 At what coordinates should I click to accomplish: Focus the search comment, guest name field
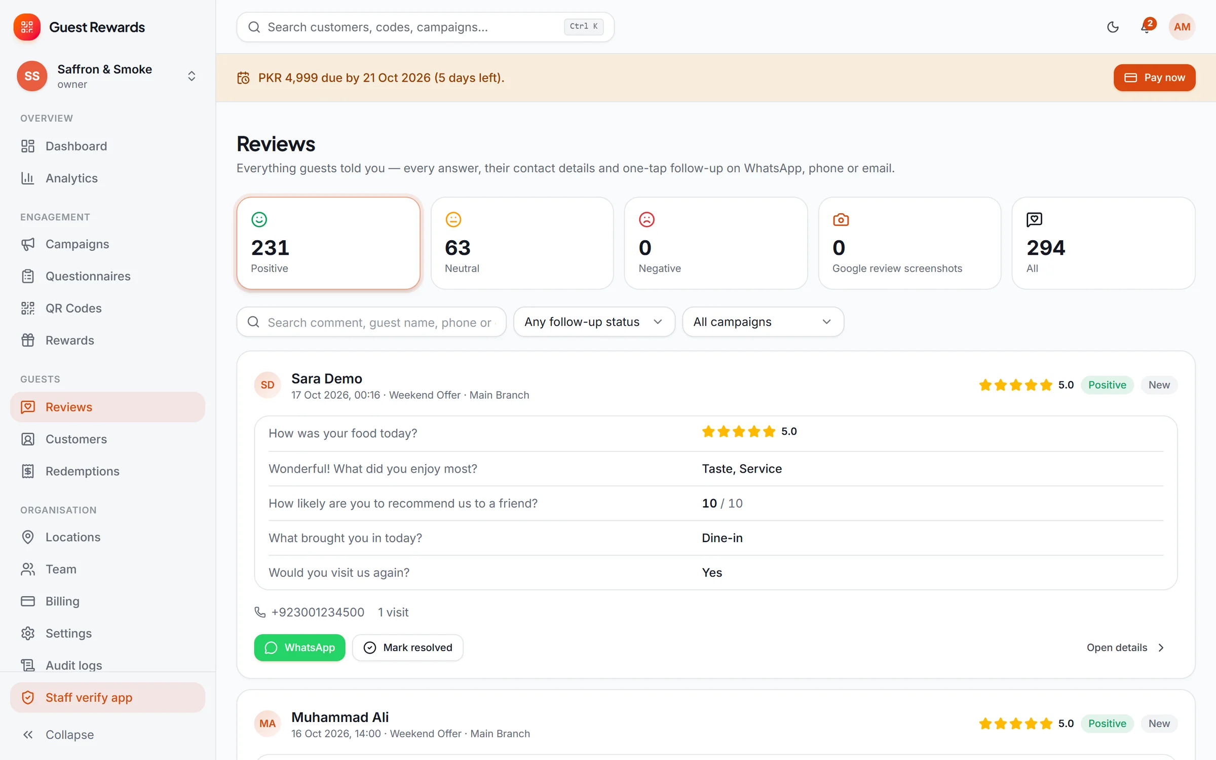pyautogui.click(x=371, y=322)
